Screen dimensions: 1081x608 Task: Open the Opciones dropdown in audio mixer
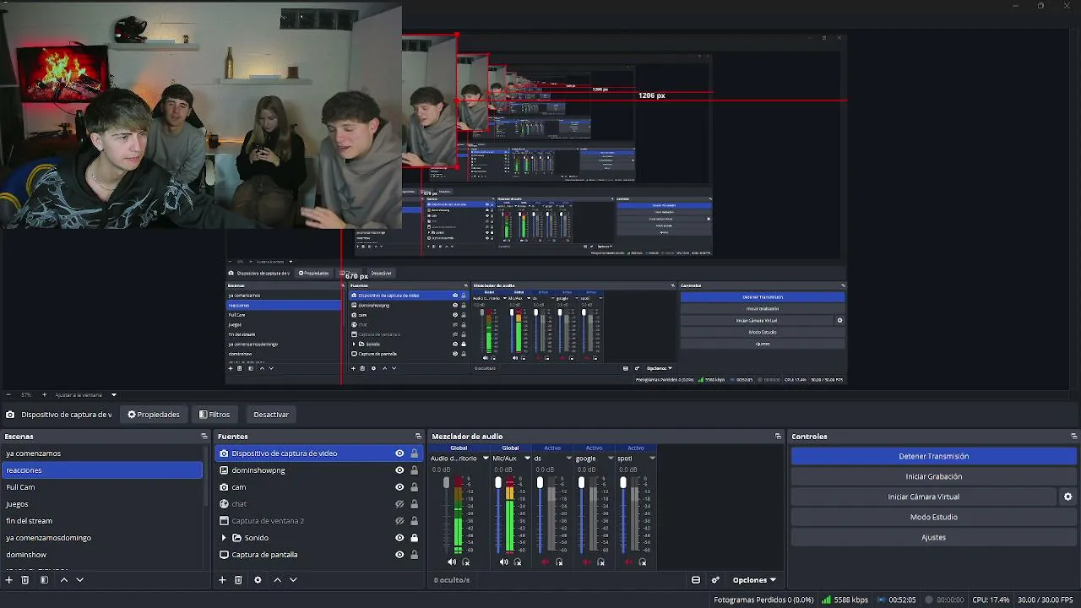(754, 580)
